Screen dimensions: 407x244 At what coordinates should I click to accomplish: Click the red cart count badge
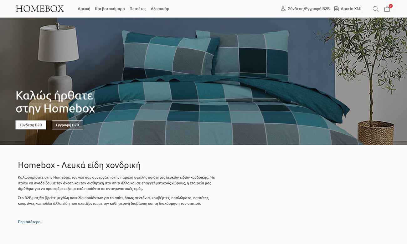coord(390,6)
